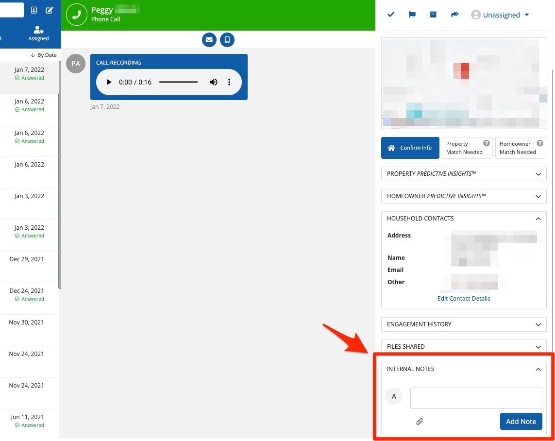The width and height of the screenshot is (555, 441).
Task: Click the mobile phone icon
Action: click(227, 40)
